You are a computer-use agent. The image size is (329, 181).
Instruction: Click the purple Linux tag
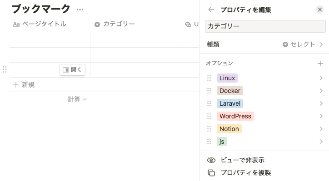(227, 78)
